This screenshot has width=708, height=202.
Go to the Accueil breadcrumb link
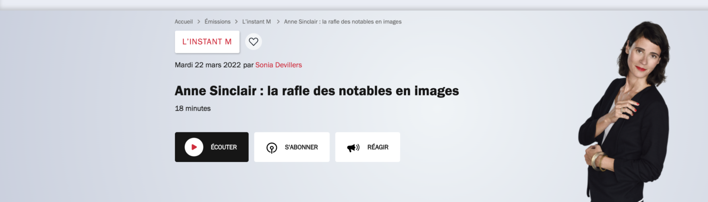[184, 22]
